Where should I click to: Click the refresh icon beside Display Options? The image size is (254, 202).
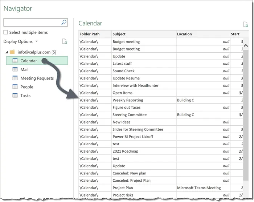pyautogui.click(x=65, y=41)
